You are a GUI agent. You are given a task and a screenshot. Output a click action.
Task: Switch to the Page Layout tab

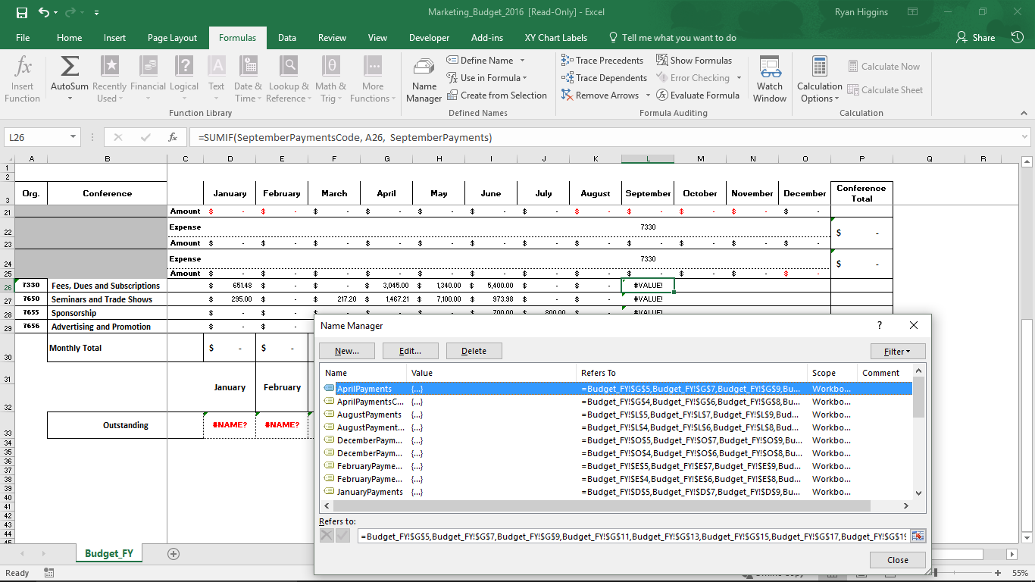(172, 38)
